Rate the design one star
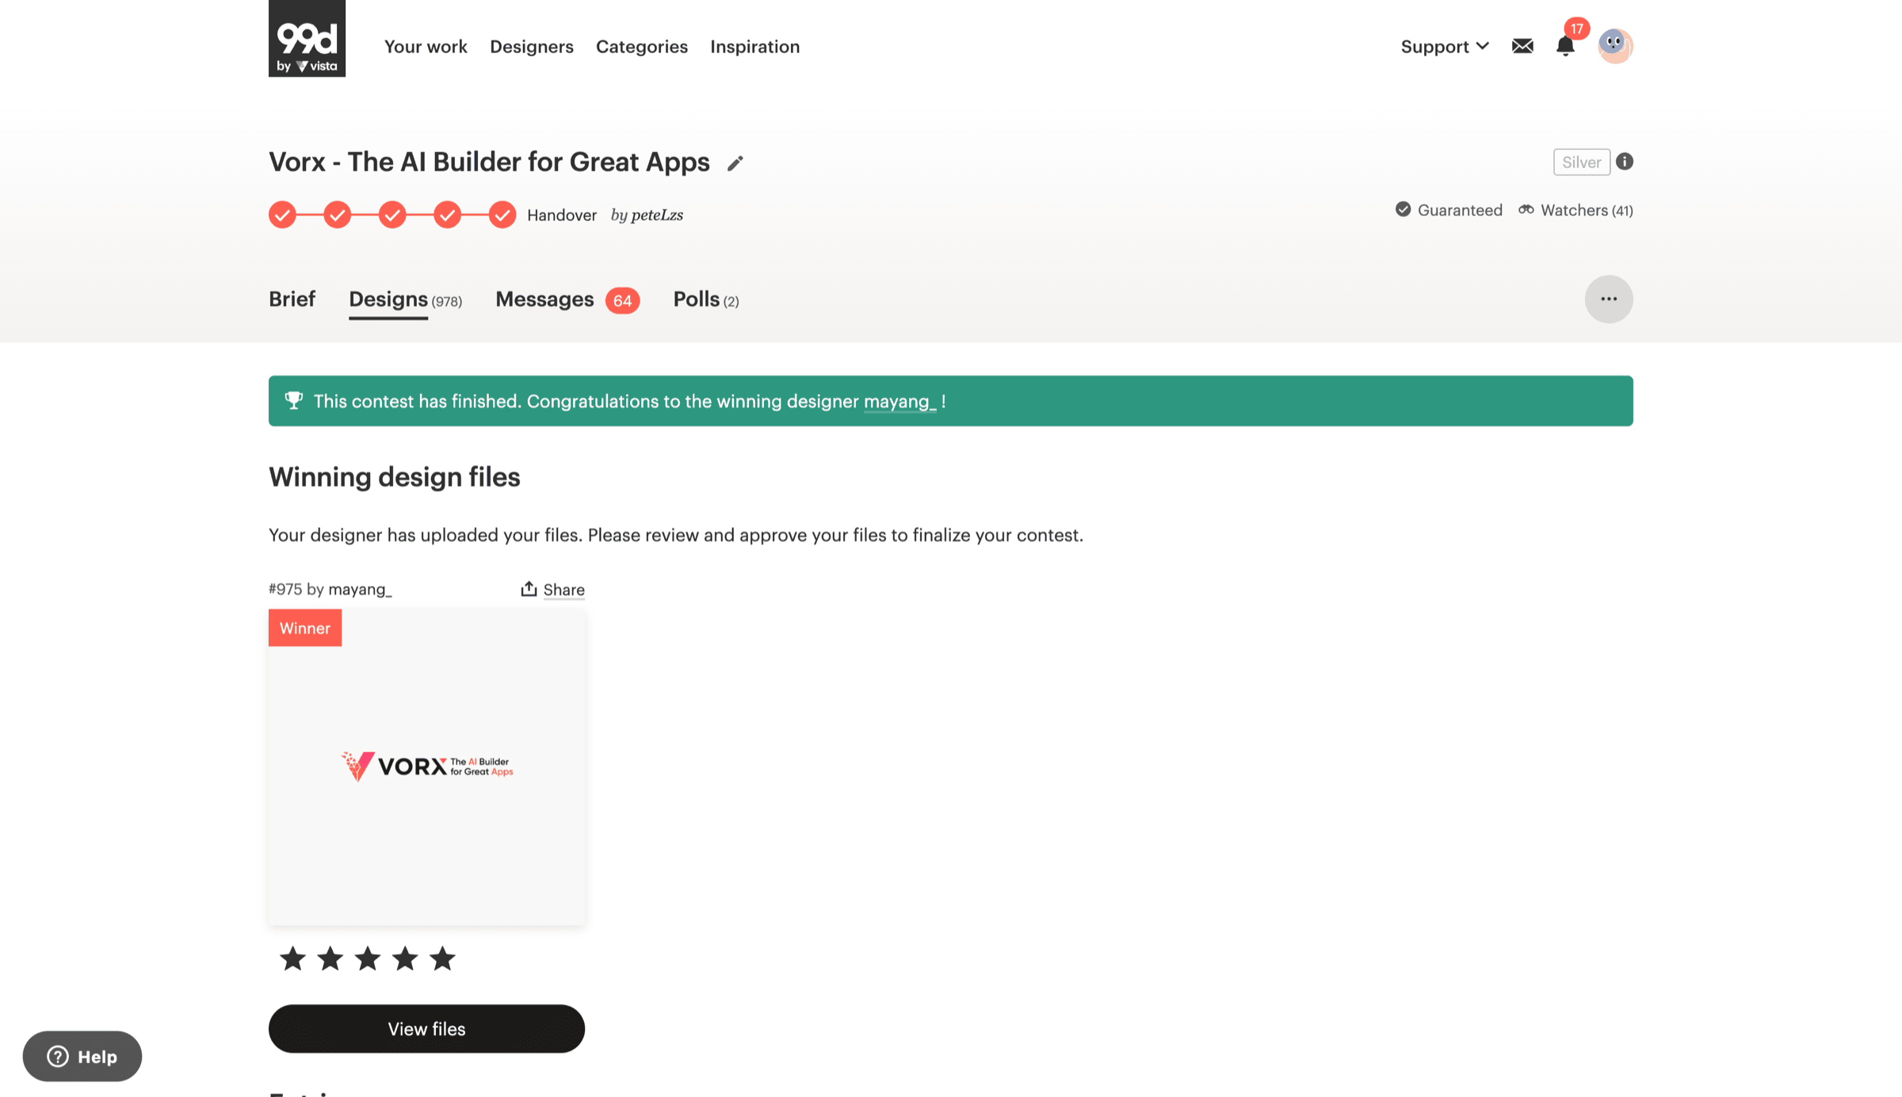 point(293,958)
